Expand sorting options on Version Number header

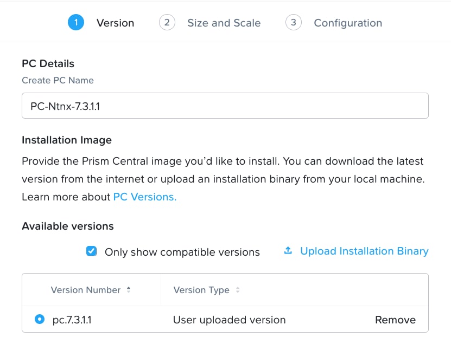(129, 290)
